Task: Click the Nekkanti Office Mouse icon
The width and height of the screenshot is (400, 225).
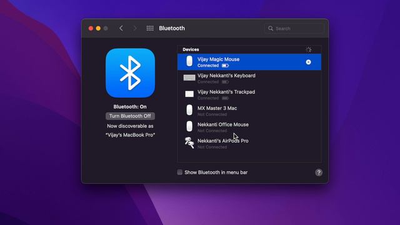Action: pyautogui.click(x=189, y=126)
